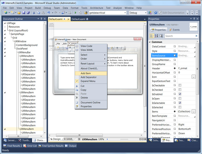Uncheck the IsSelectable checkbox
Image resolution: width=202 pixels, height=154 pixels.
(x=180, y=103)
